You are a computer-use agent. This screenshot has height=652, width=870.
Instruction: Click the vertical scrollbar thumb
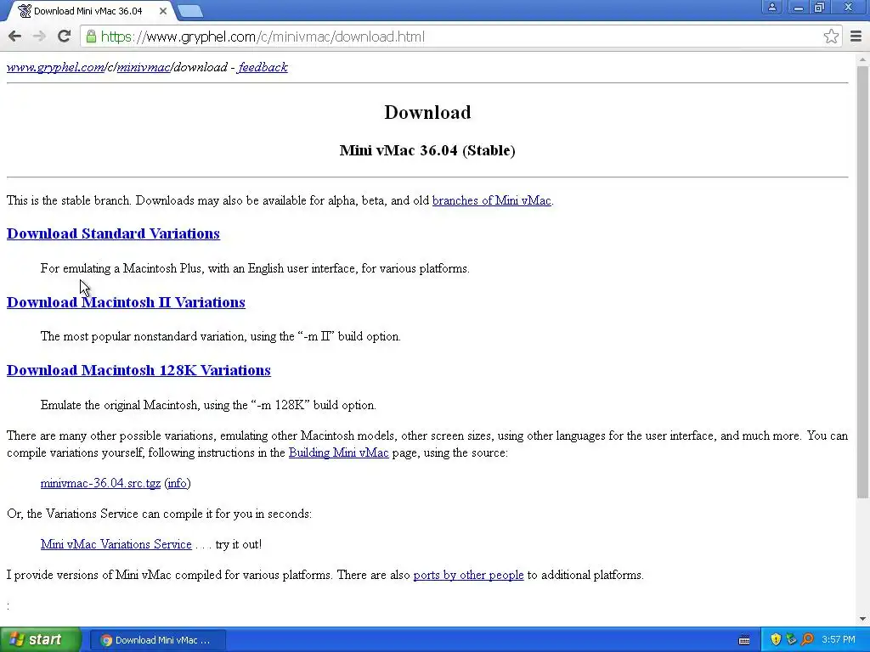[863, 282]
